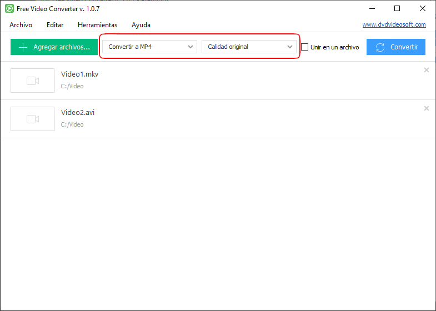Click the Video1.mkv thumbnail placeholder
Image resolution: width=436 pixels, height=311 pixels.
(x=33, y=81)
